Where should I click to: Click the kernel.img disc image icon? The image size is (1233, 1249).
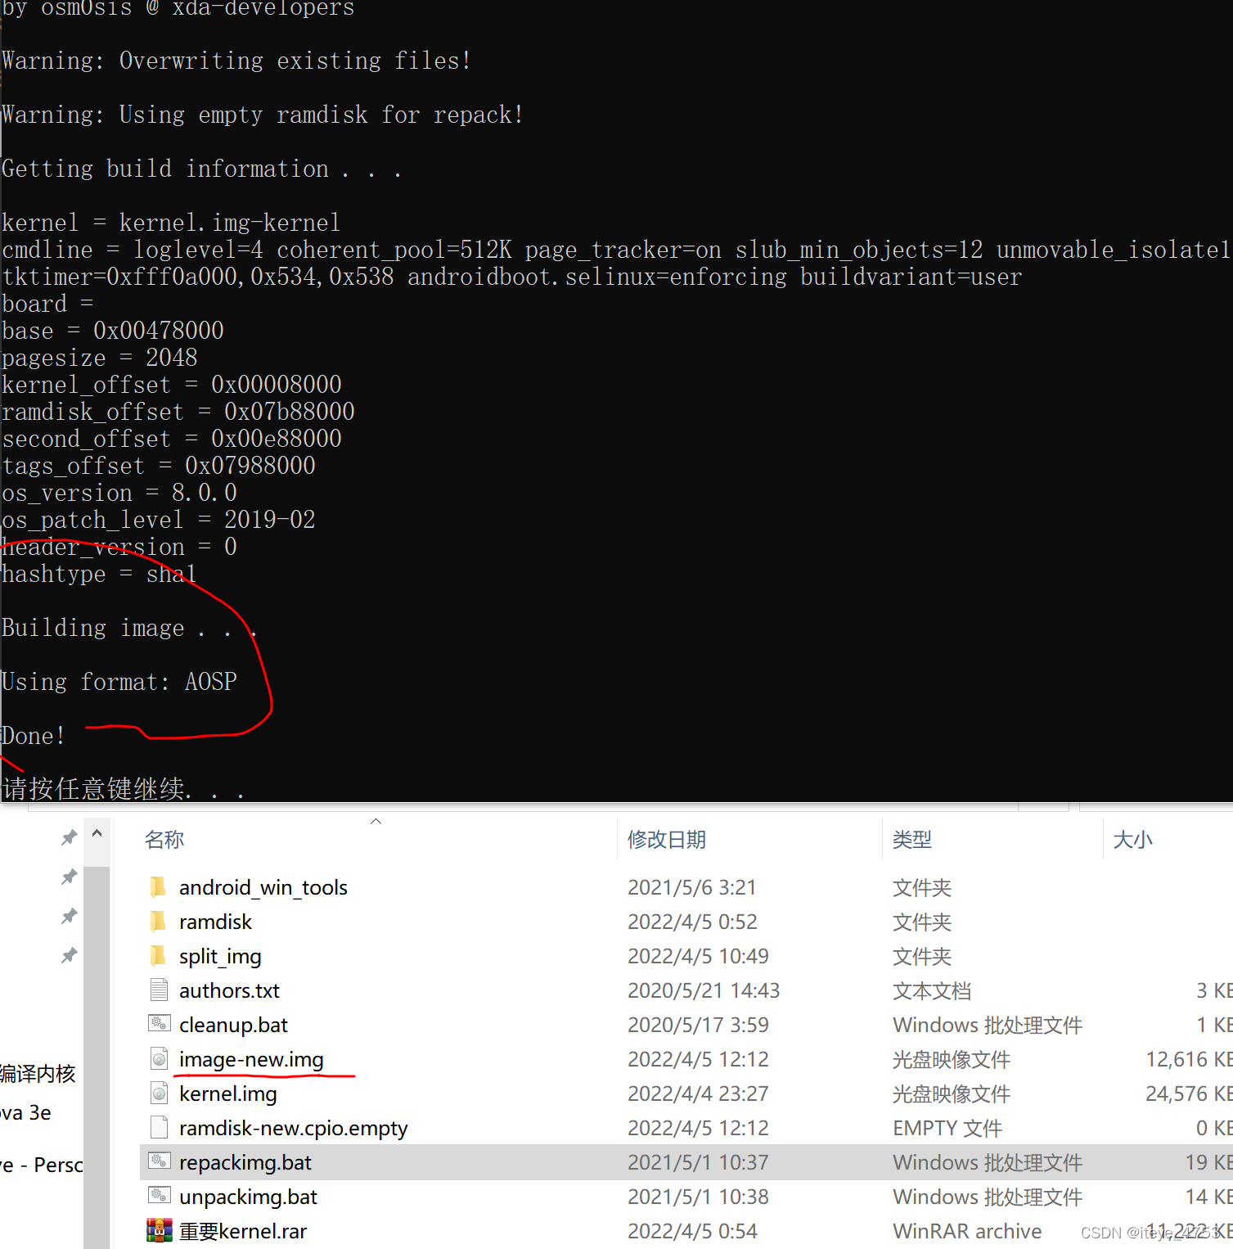159,1093
